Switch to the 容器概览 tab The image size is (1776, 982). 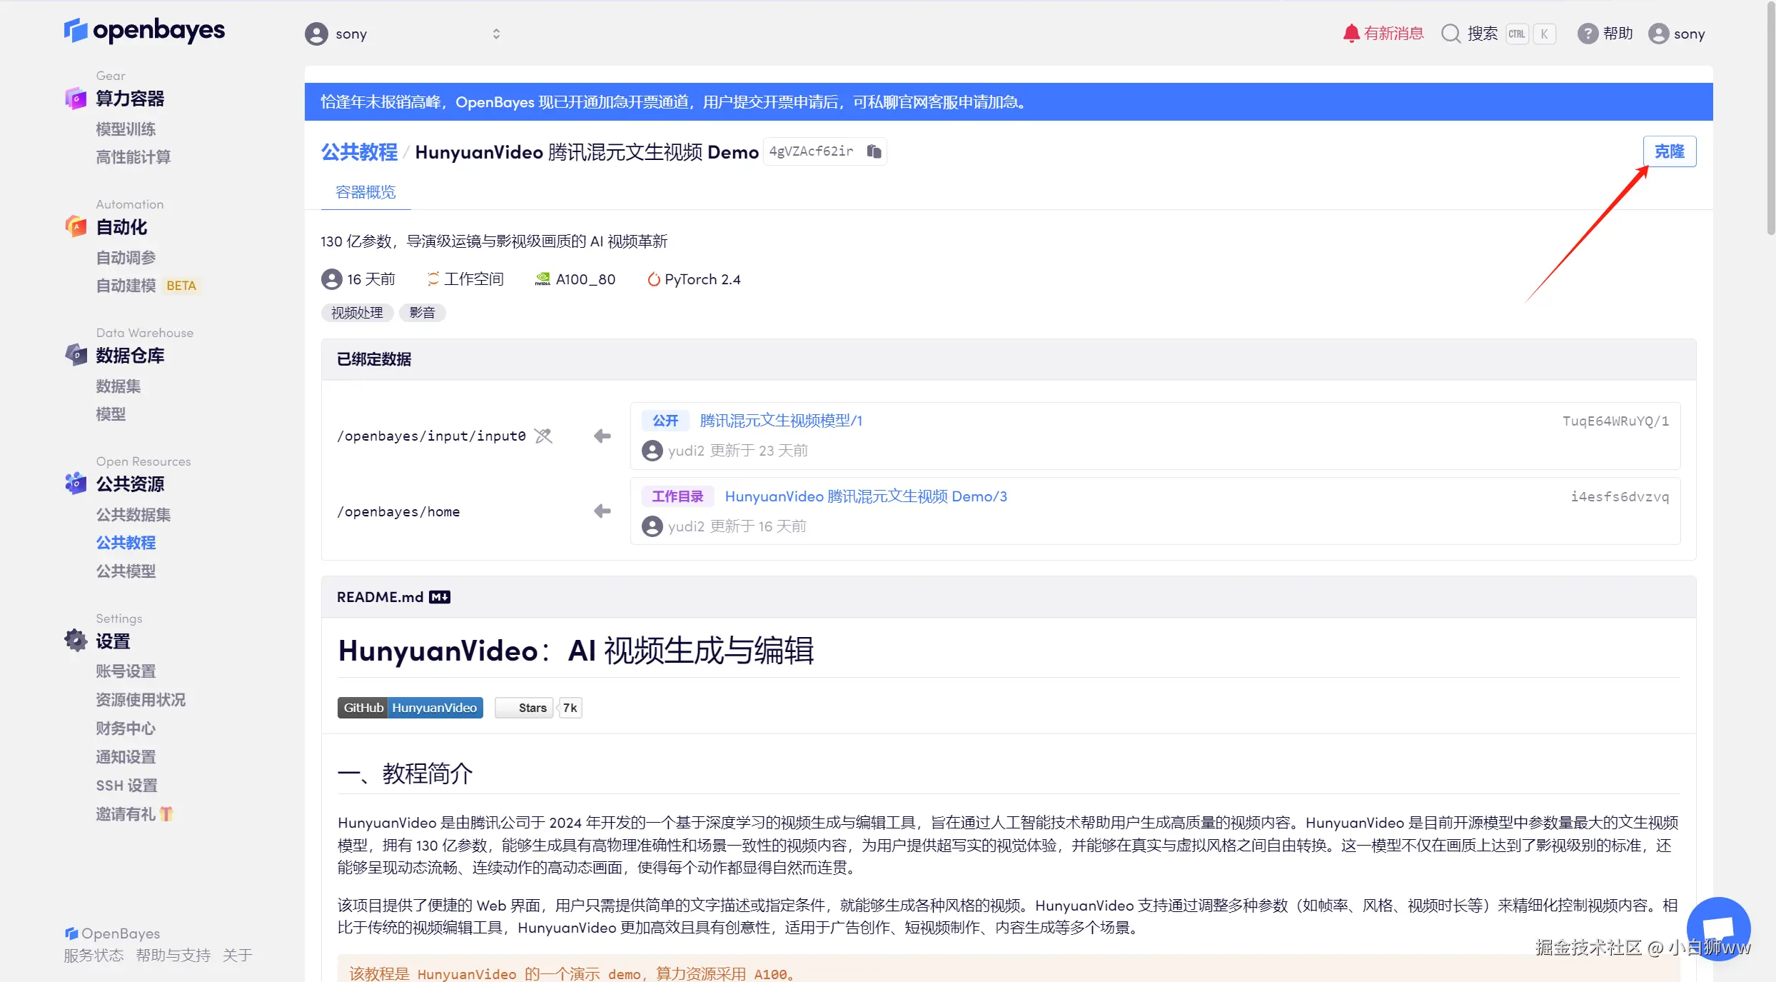[x=365, y=192]
